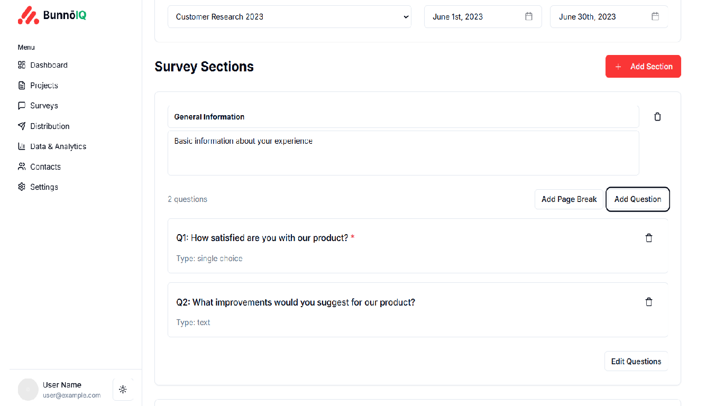Image resolution: width=716 pixels, height=406 pixels.
Task: Go to Distribution via its sidebar icon
Action: [22, 126]
